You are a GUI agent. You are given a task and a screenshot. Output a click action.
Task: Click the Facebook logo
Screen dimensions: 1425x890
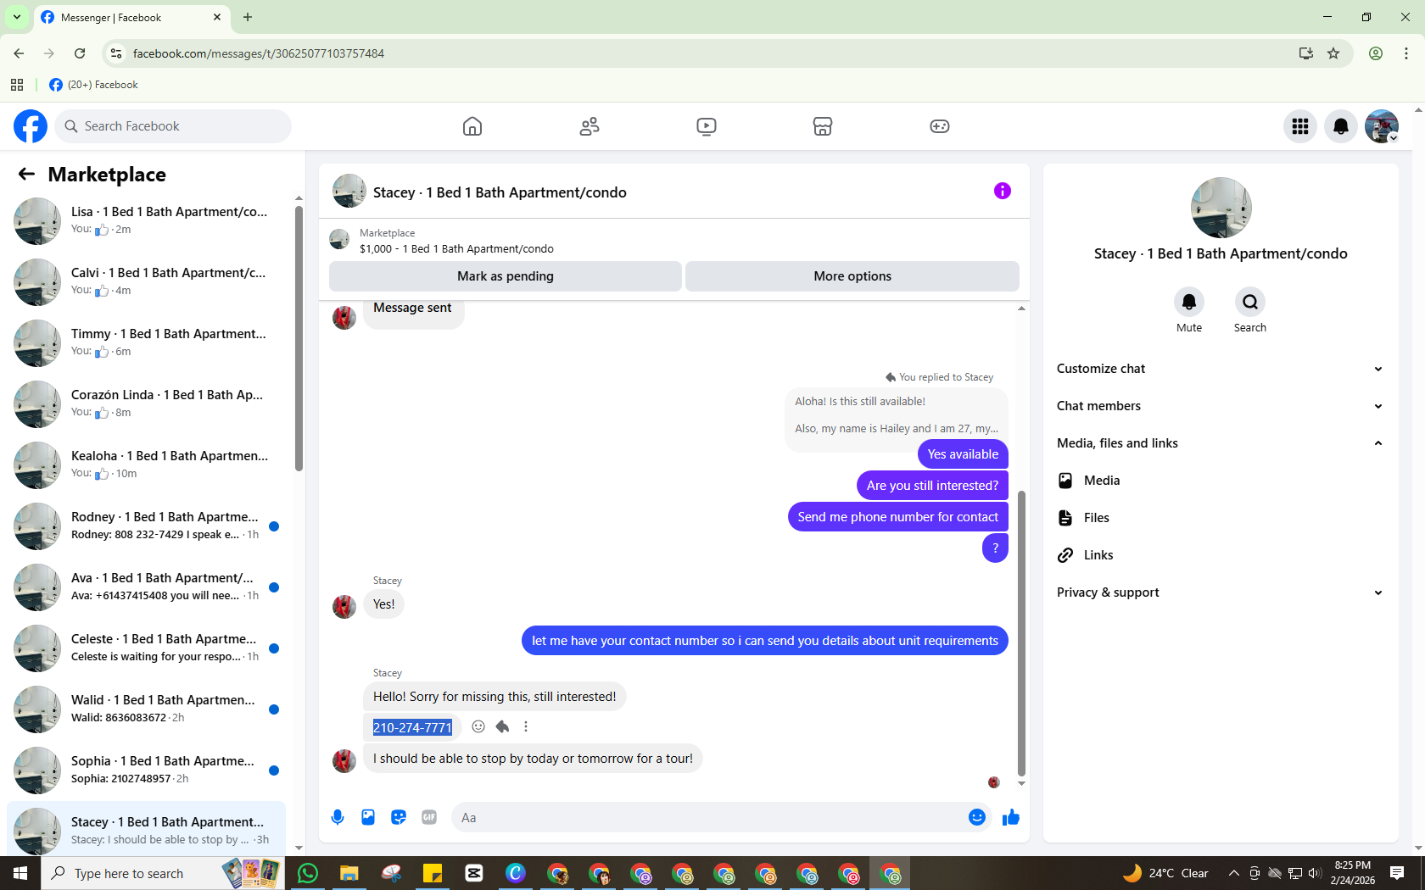[x=31, y=126]
